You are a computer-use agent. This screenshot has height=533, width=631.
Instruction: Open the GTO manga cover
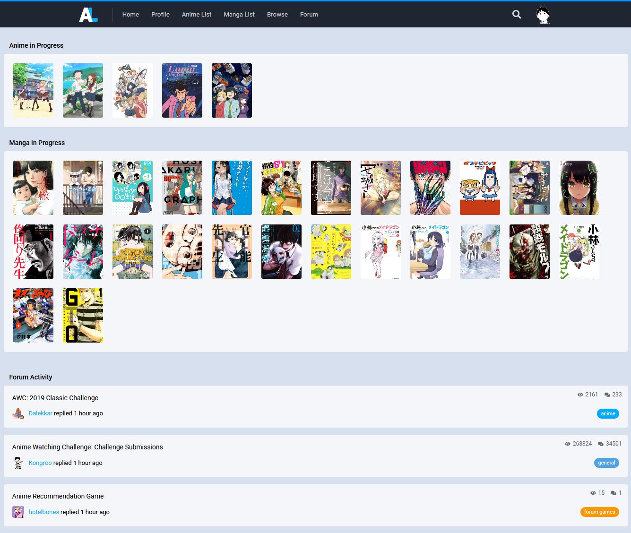[x=83, y=315]
